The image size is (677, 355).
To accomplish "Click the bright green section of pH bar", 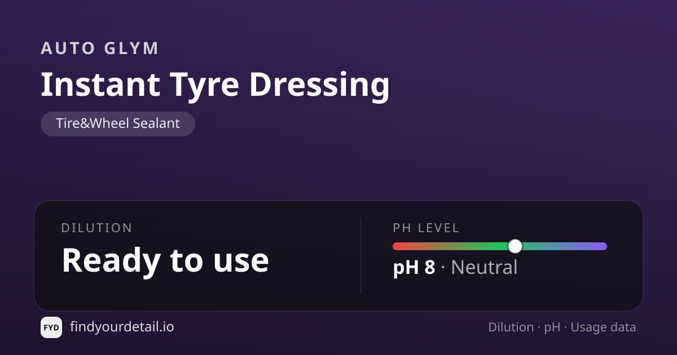I will coord(491,246).
